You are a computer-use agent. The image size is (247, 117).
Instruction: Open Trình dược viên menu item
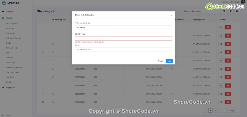12,48
